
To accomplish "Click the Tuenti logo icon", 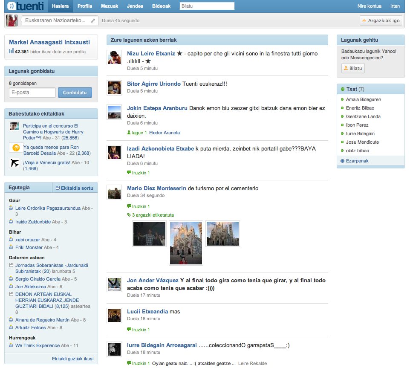I will [12, 6].
